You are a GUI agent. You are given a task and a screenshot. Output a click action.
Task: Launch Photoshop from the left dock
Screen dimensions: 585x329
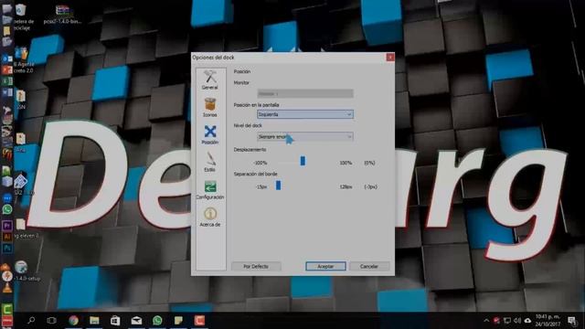(x=7, y=248)
